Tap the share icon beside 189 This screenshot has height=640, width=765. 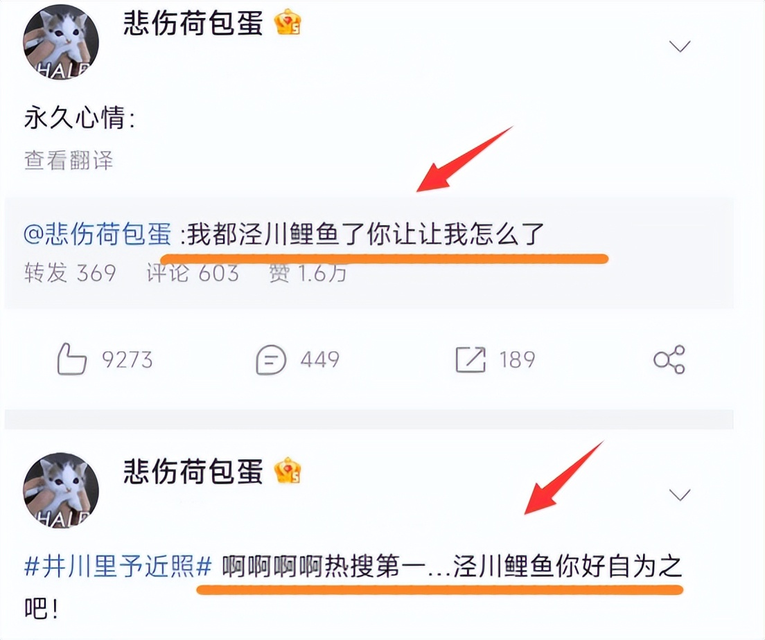tap(669, 360)
